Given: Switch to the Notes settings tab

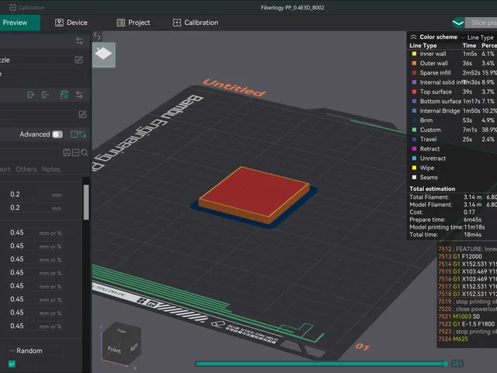Looking at the screenshot, I should coord(51,169).
